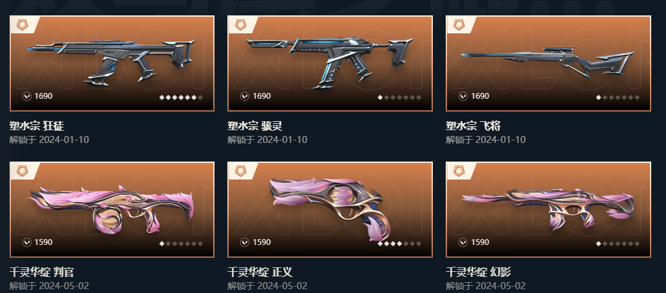Click the VP currency icon on 塑水宗 飞将
This screenshot has height=293, width=666.
[x=463, y=96]
